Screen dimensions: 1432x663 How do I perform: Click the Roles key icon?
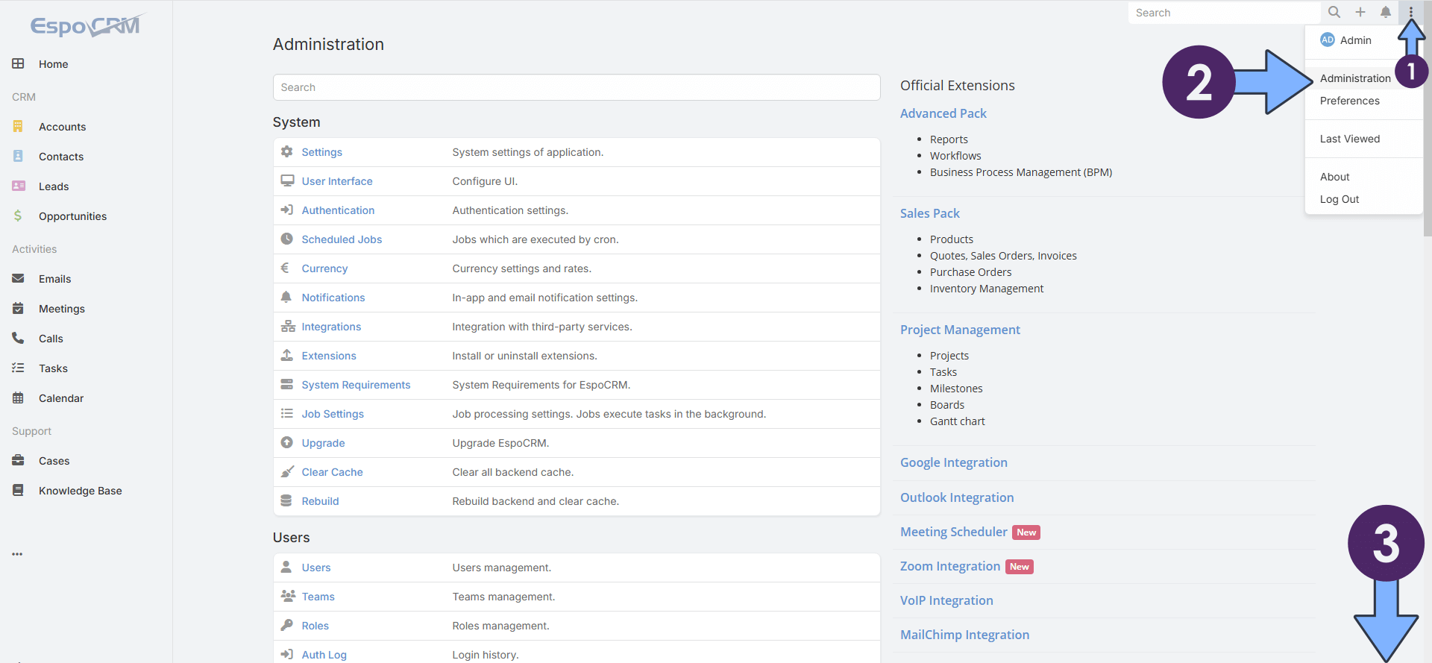[x=286, y=625]
